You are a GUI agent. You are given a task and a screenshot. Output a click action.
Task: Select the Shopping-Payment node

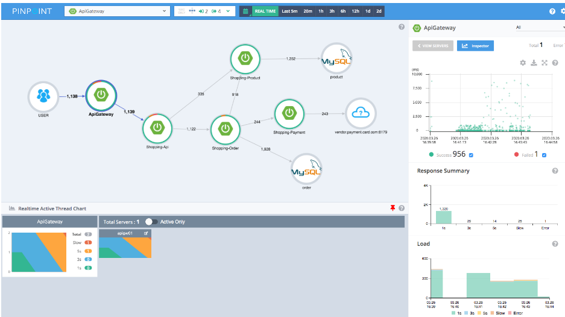click(289, 114)
